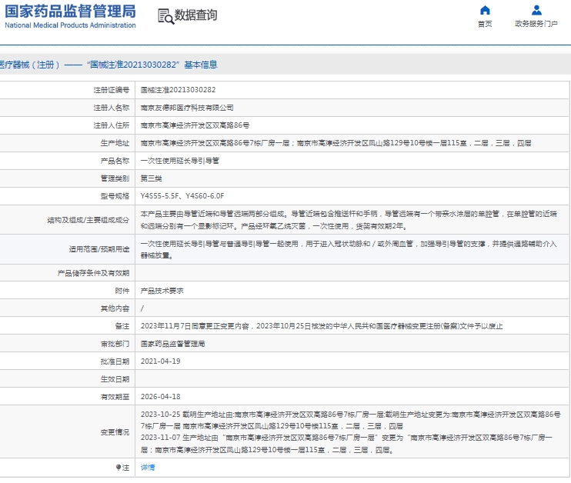Select registration number 国械注准20213030282 cell
Image resolution: width=571 pixels, height=483 pixels.
tap(178, 90)
